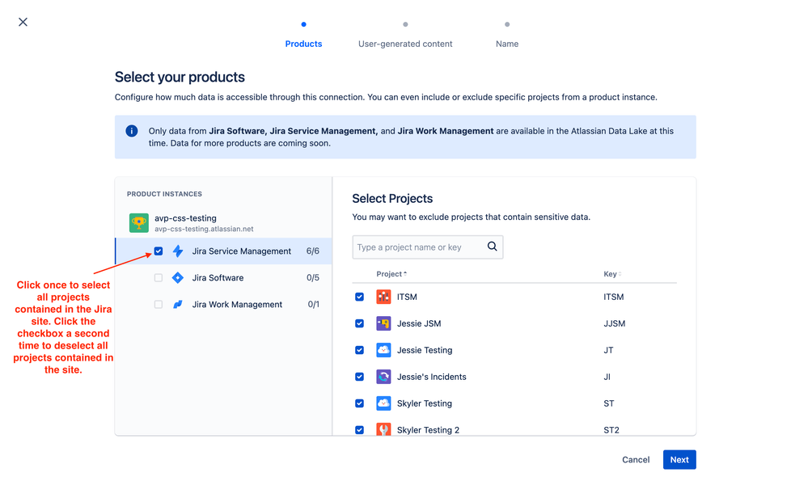Click the Jessie Testing cloud avatar icon
This screenshot has width=808, height=481.
click(x=383, y=350)
